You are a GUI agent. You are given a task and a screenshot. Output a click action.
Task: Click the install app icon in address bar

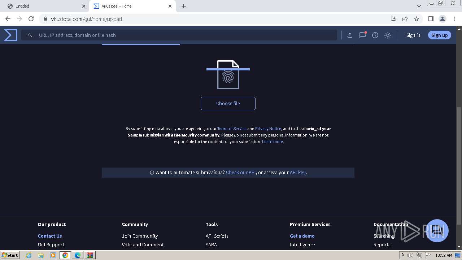coord(393,19)
